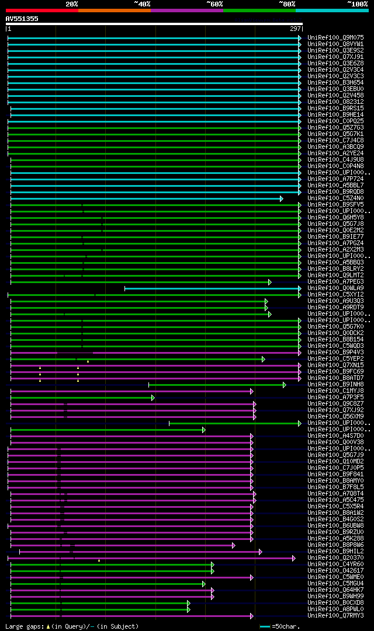Viewport: 374px width, 631px height.
Task: Select label UniRef100_C4YR60
Action: 335,564
